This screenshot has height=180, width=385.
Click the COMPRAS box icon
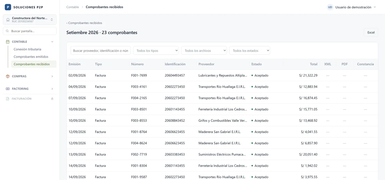(8, 76)
